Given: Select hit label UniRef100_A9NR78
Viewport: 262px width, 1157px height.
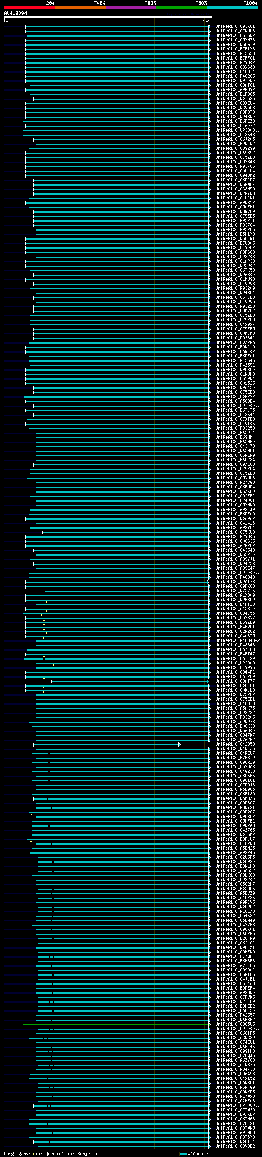Looking at the screenshot, I should pos(235,721).
